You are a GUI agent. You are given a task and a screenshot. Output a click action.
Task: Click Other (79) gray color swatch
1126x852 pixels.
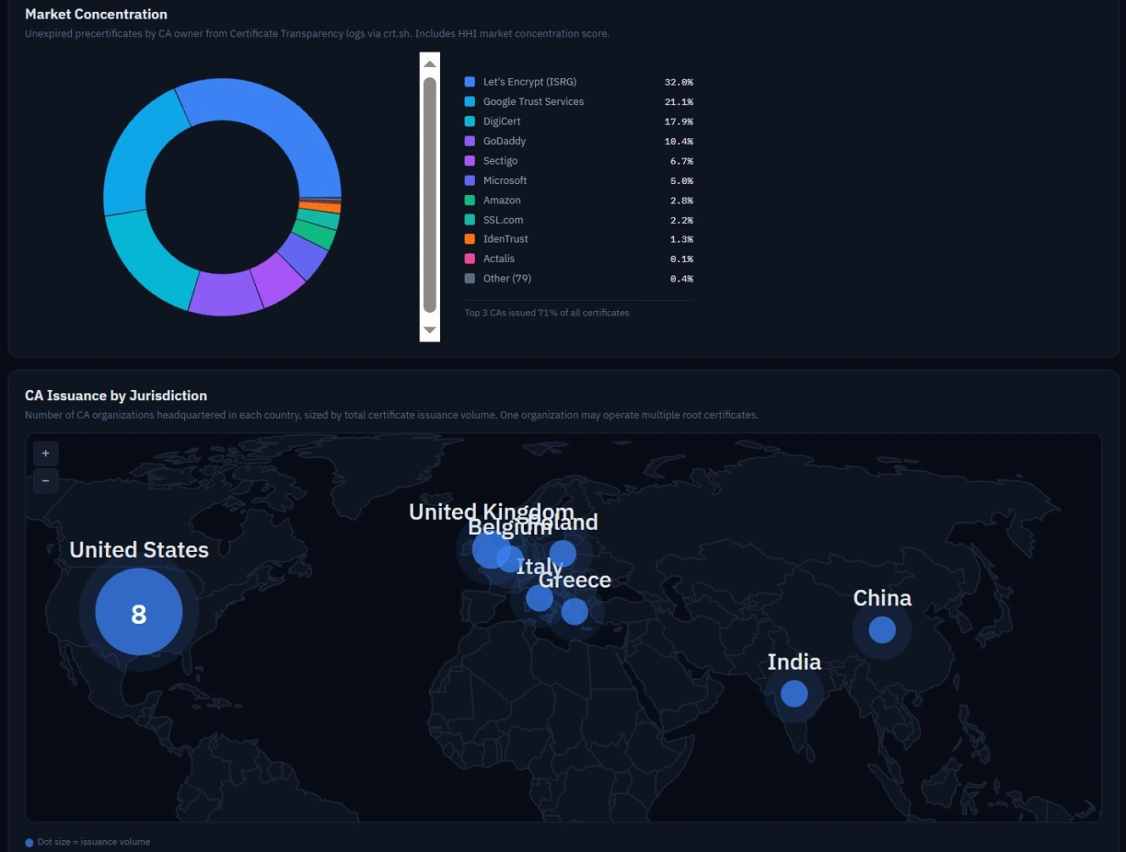tap(470, 278)
